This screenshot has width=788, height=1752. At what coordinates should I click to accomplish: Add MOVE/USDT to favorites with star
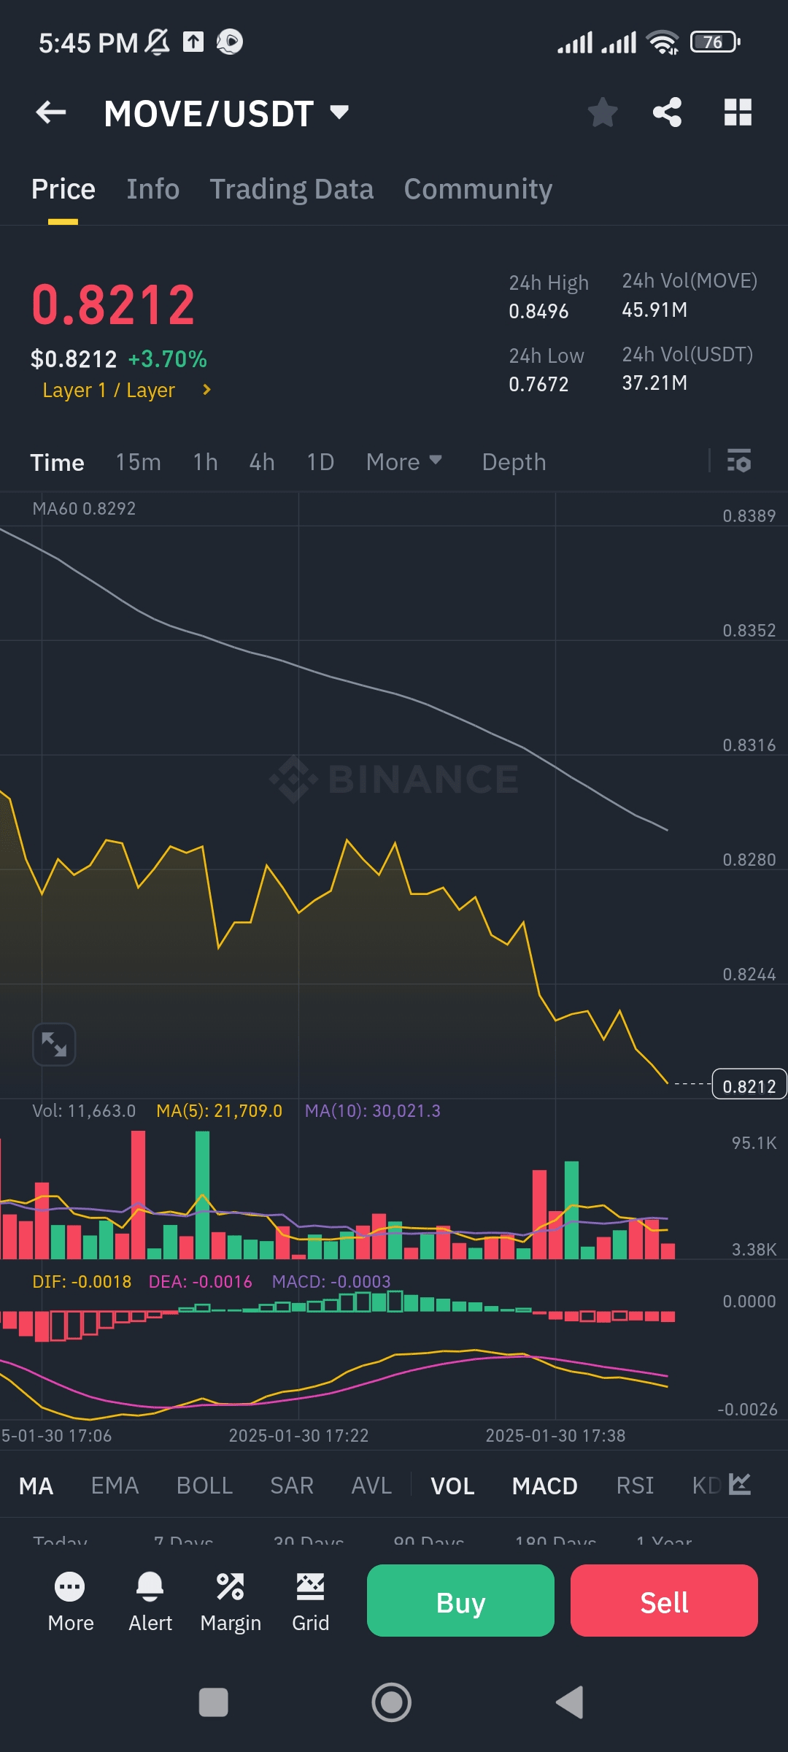click(x=603, y=112)
